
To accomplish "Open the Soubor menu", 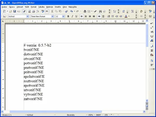I will pos(4,7).
